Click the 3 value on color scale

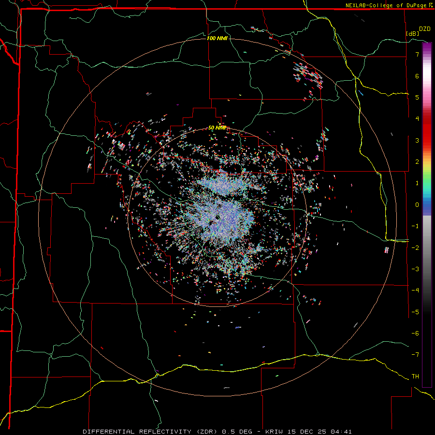coord(417,140)
